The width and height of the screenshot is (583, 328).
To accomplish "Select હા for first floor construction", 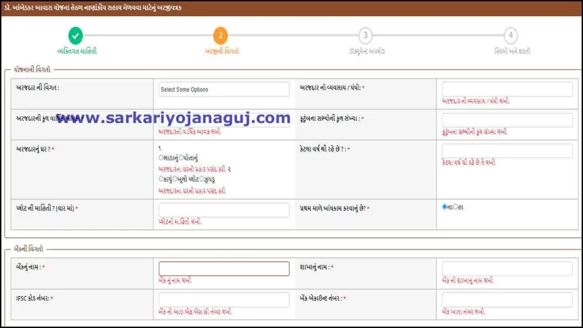I will click(455, 207).
